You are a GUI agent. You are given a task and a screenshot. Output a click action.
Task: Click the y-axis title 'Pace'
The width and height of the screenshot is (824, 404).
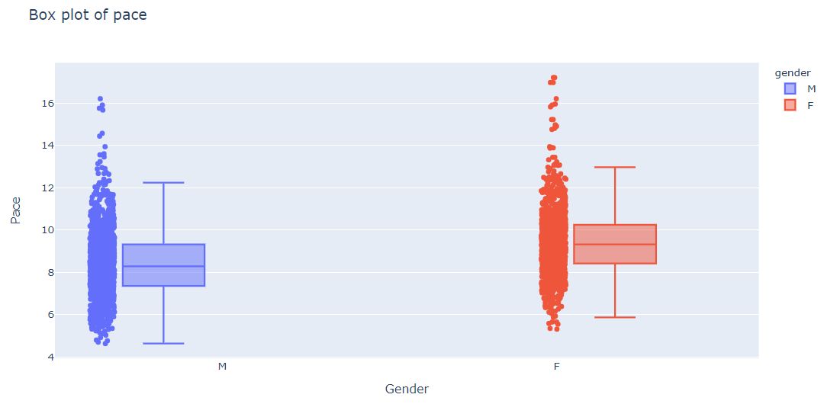pos(16,210)
